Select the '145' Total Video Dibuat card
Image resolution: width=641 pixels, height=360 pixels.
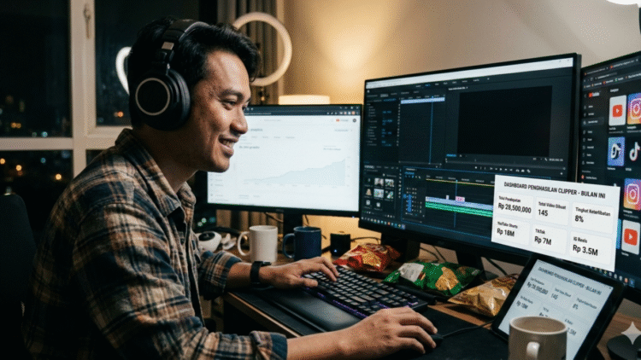[552, 210]
